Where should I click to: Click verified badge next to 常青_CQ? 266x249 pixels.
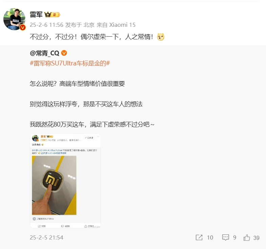(64, 53)
